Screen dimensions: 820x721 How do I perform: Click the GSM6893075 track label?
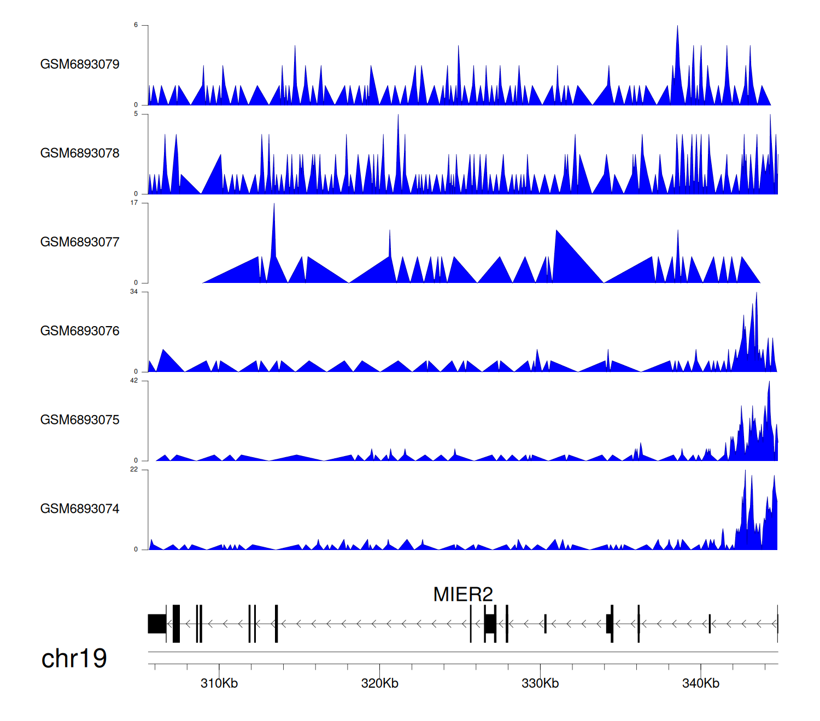pyautogui.click(x=80, y=419)
